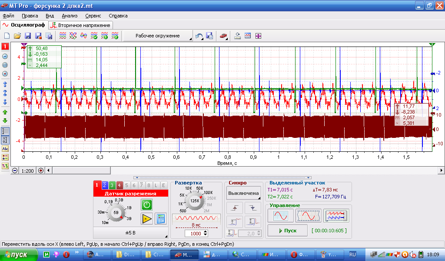Screen dimensions: 445x261
Task: Switch to the Вторичное напряжение tab
Action: 81,25
